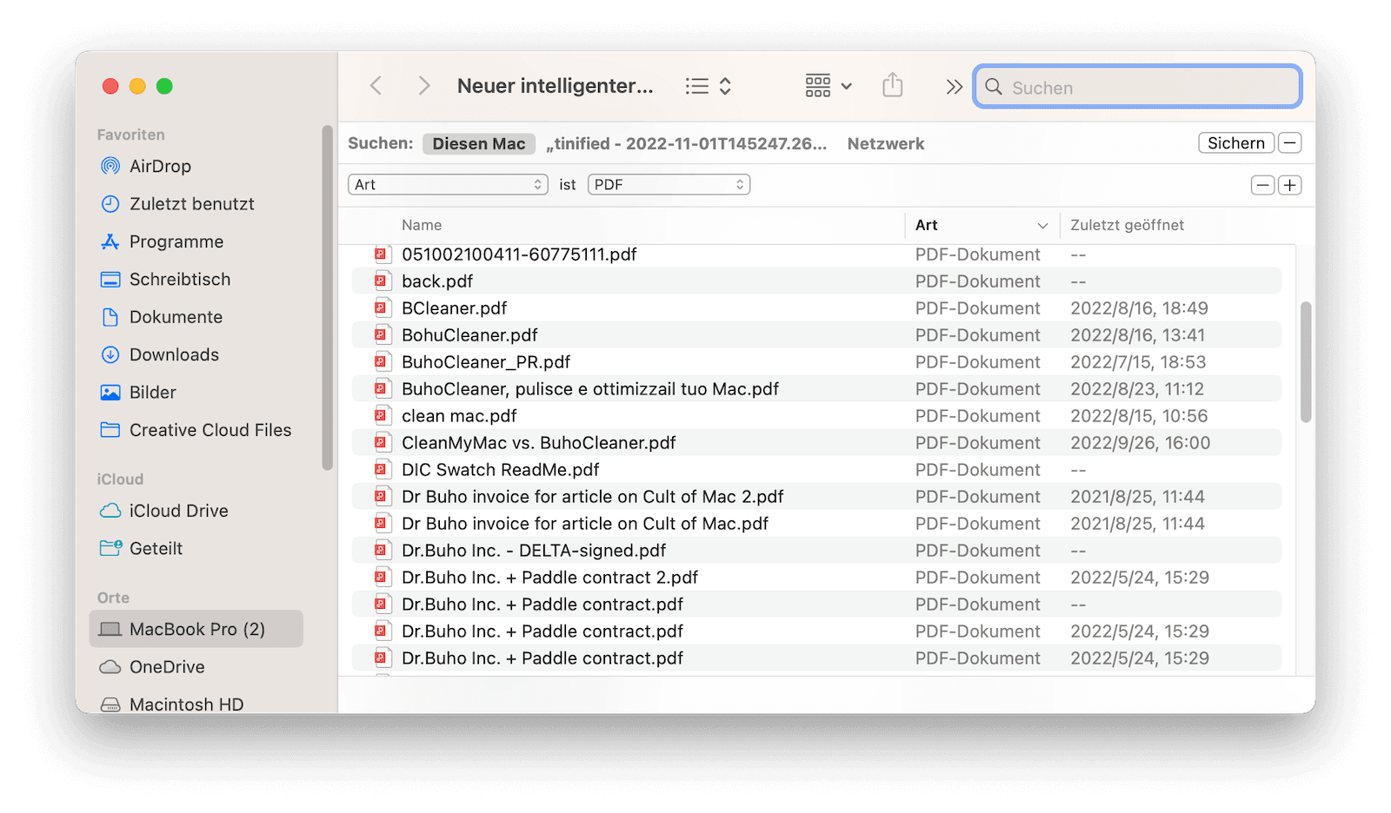This screenshot has width=1391, height=813.
Task: Click the Sichern button
Action: [1235, 142]
